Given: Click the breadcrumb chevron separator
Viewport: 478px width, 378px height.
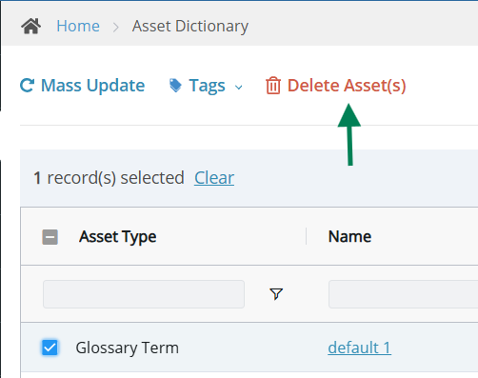Looking at the screenshot, I should 116,27.
